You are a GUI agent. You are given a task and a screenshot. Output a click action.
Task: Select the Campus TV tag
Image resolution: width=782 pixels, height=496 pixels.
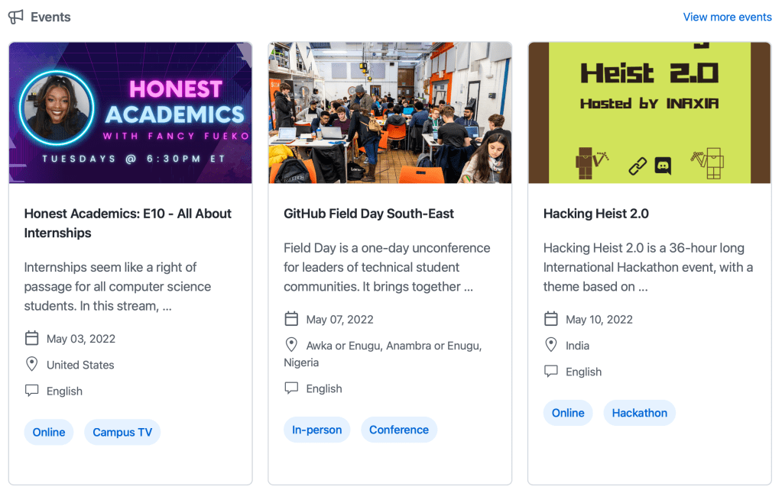point(122,432)
